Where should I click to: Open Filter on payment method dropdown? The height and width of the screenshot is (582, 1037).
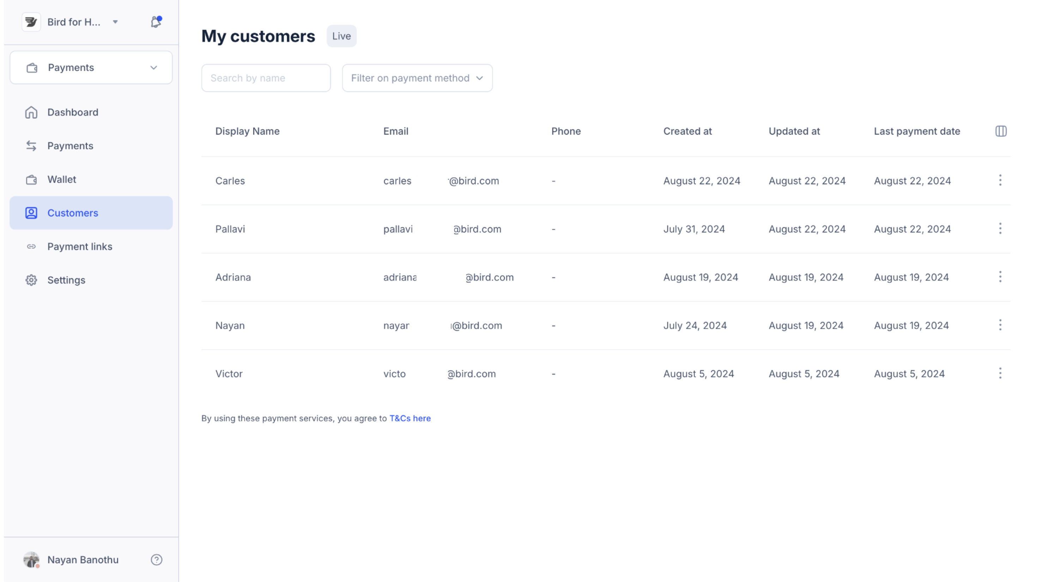point(417,78)
